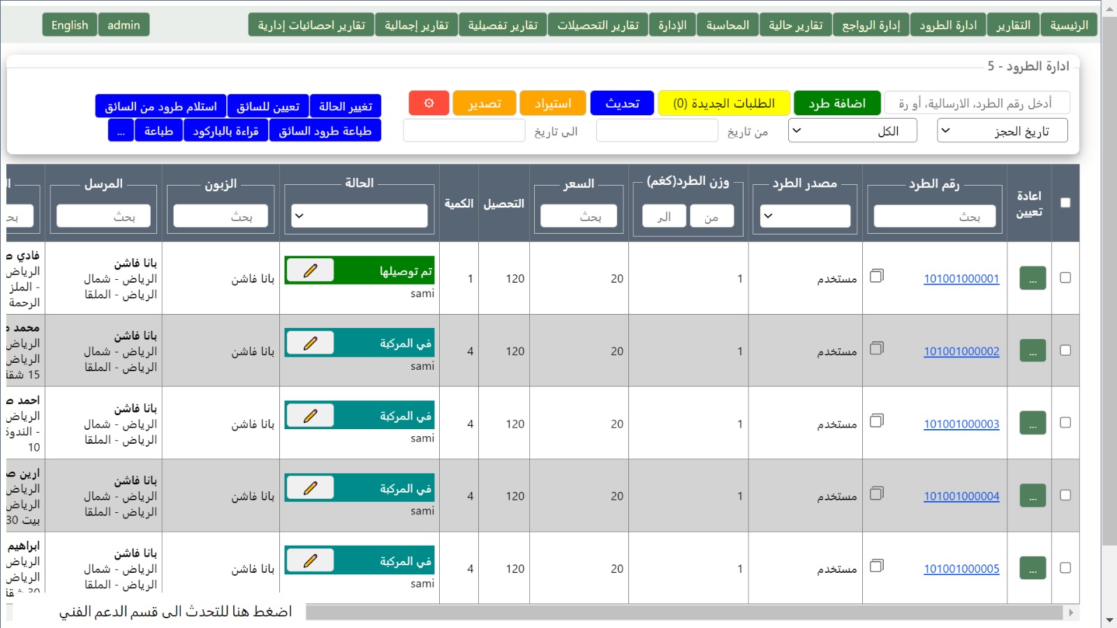
Task: Open parcel link 101001000003
Action: [961, 424]
